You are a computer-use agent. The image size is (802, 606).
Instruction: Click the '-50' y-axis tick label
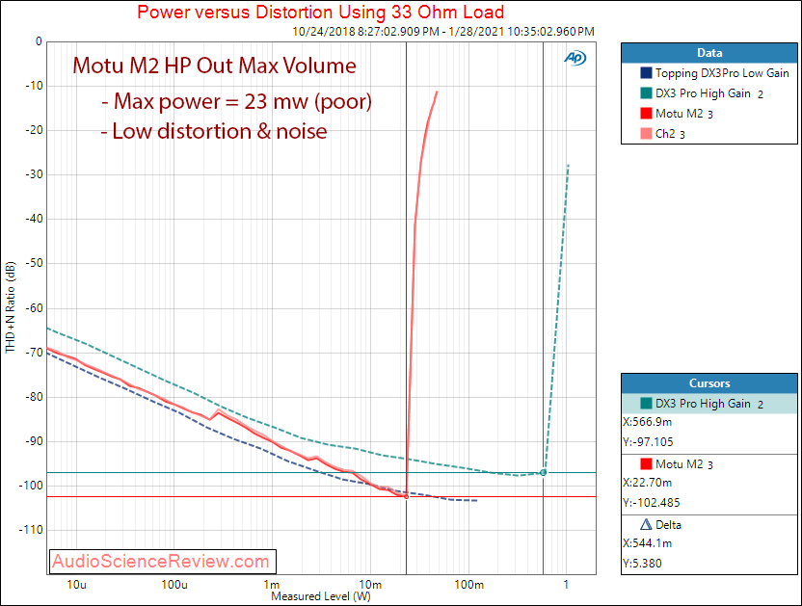tap(34, 263)
